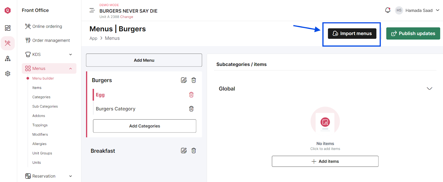
Task: Click the Add items button
Action: pos(325,161)
